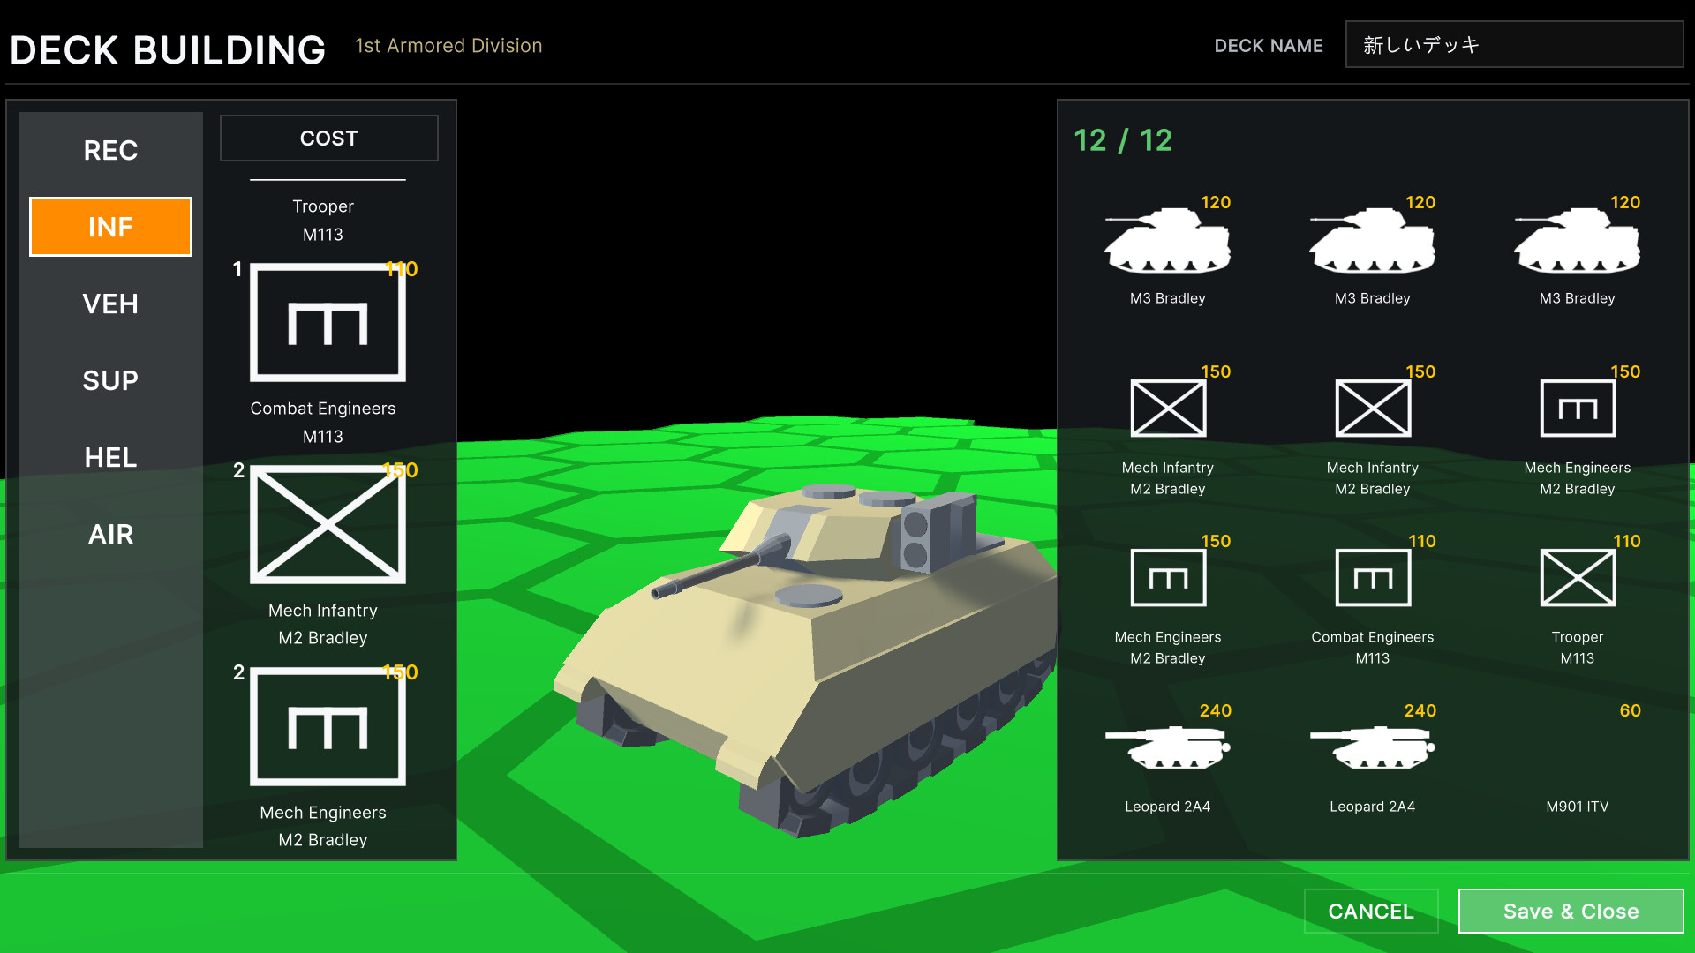Show the SUP category units
Screen dimensions: 1695x953
tap(110, 380)
